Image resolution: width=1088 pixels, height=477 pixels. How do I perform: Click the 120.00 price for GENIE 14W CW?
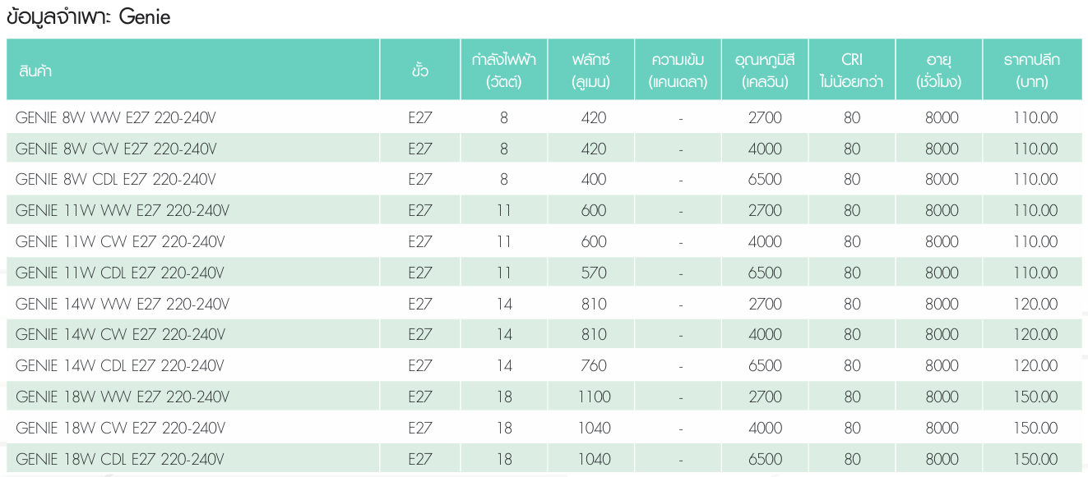1035,335
